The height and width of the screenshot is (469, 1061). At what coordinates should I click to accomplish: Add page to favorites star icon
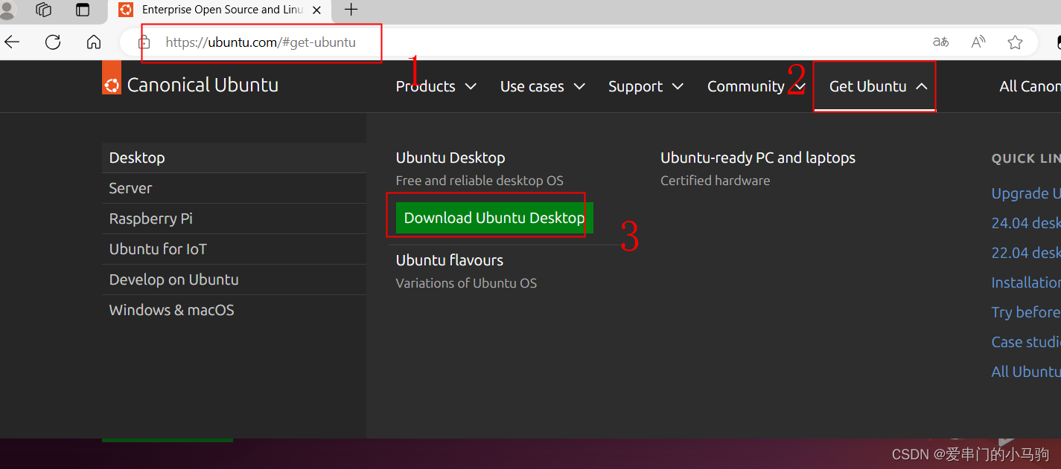click(1015, 42)
